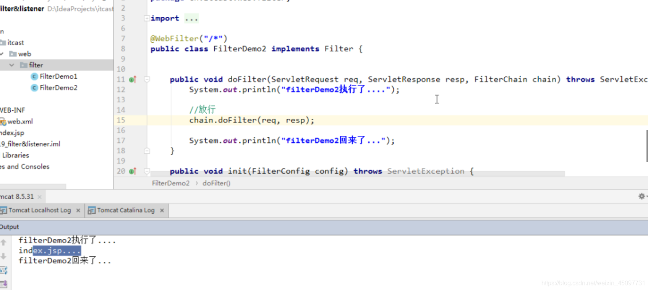Click the fold end marker on line 18
The height and width of the screenshot is (290, 648).
tap(147, 151)
